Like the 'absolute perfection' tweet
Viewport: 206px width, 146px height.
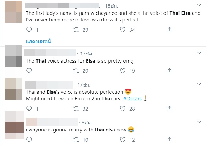[x=123, y=109]
